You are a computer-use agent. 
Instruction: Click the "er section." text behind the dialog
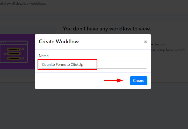tap(159, 44)
